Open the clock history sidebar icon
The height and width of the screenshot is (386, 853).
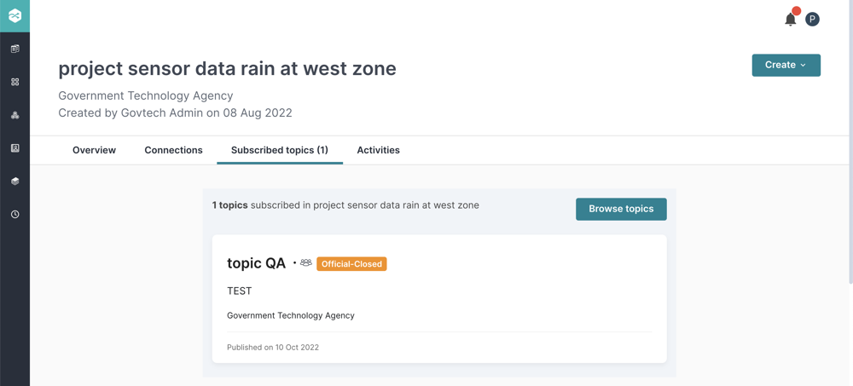[15, 214]
